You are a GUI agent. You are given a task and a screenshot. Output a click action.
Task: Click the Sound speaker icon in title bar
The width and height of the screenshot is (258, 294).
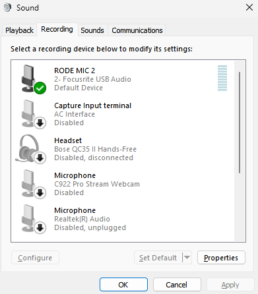pos(7,7)
